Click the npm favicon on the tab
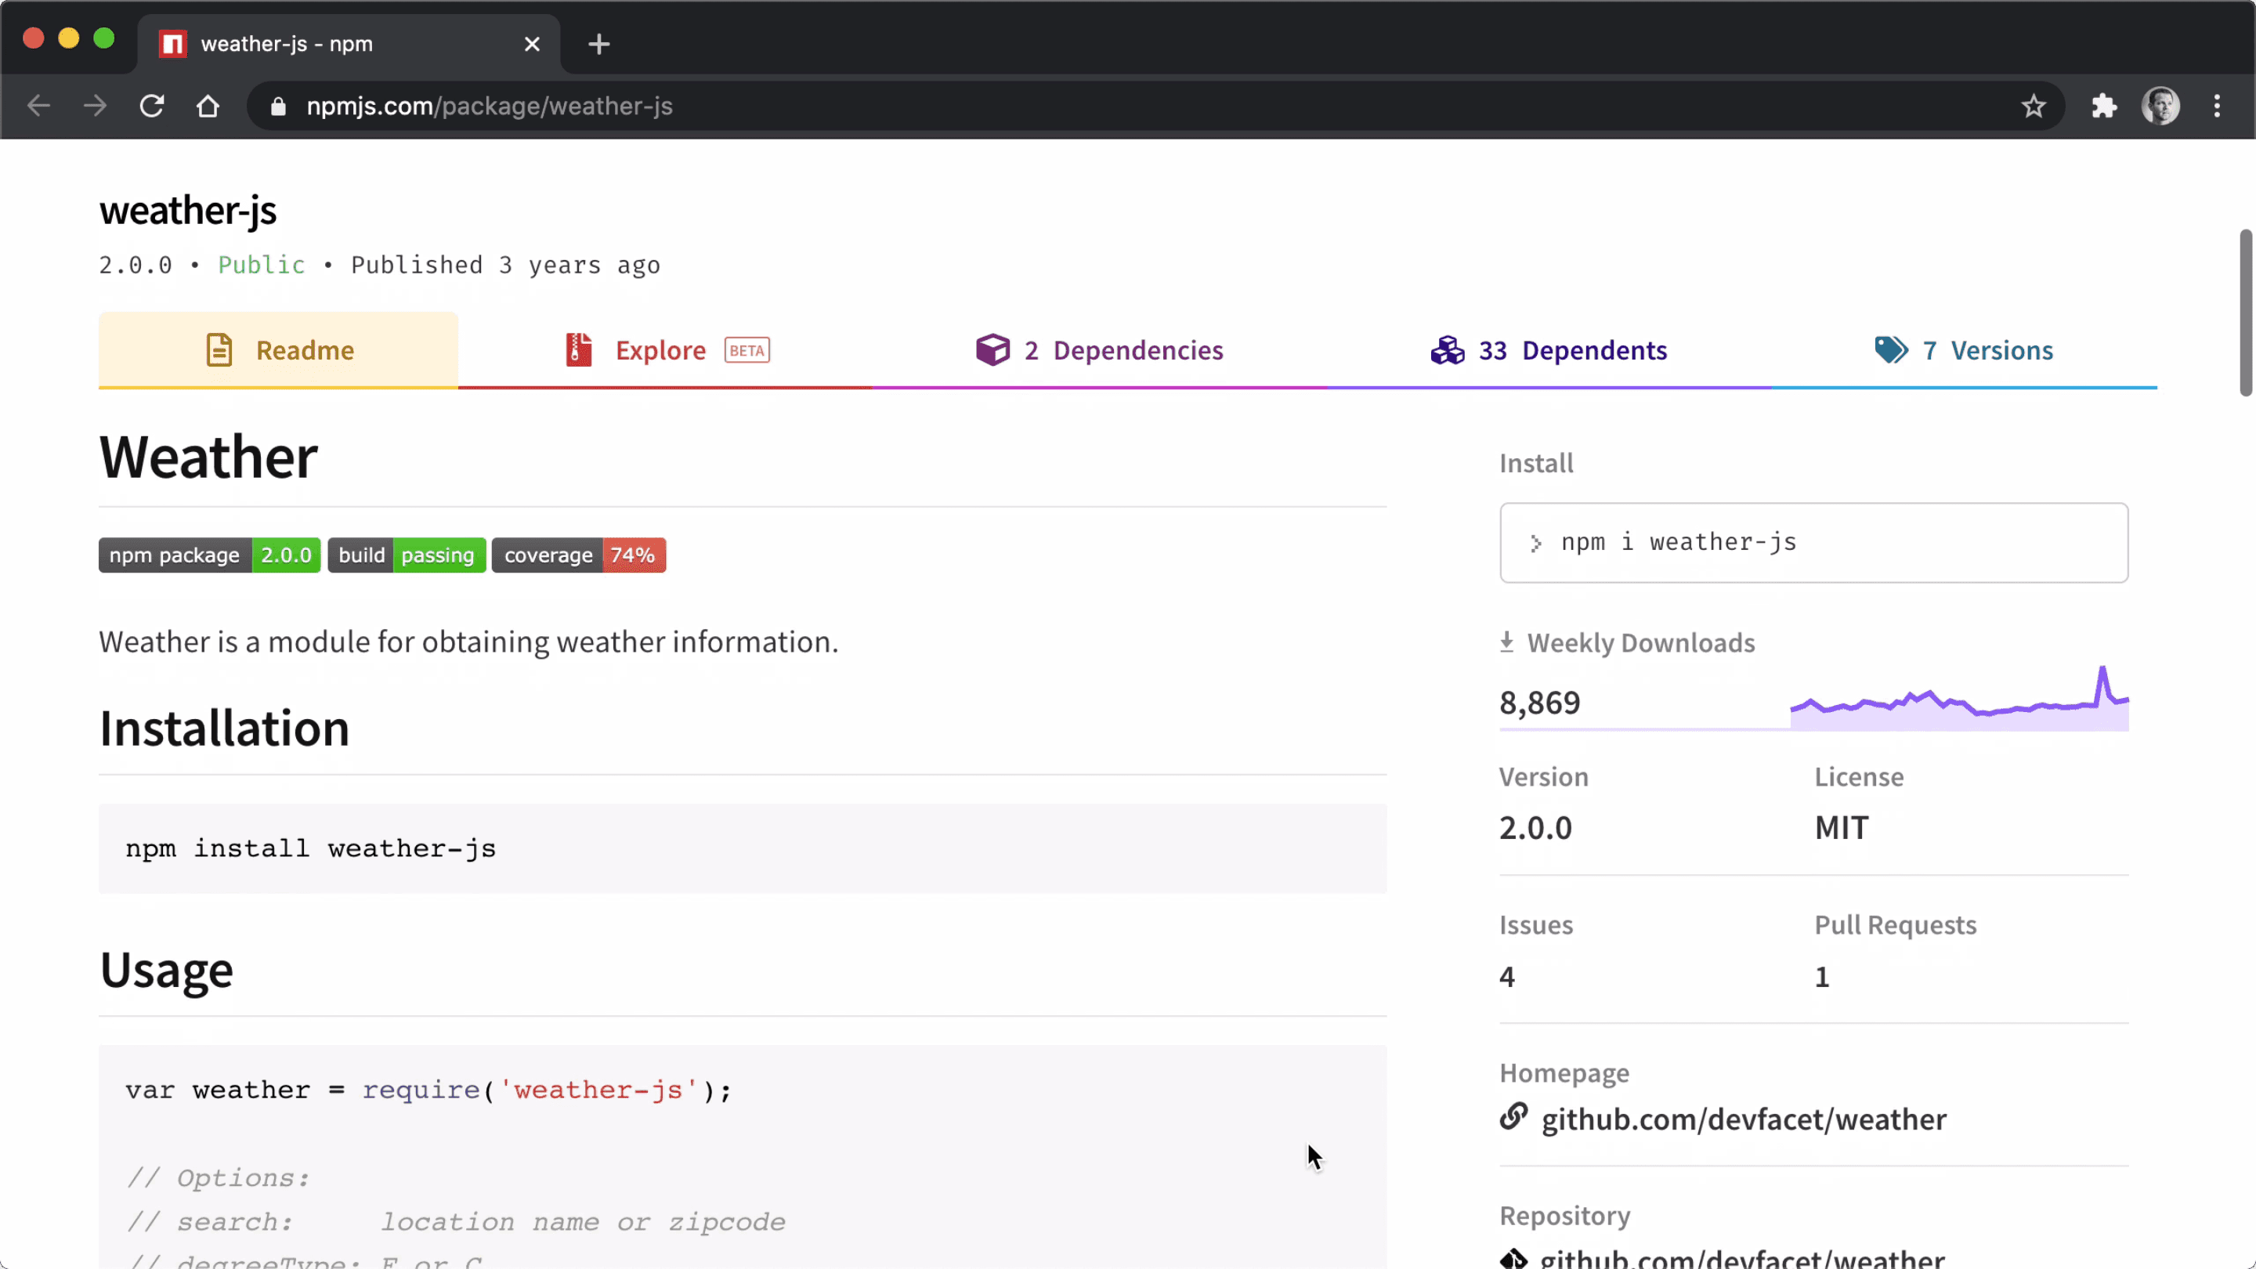 172,44
